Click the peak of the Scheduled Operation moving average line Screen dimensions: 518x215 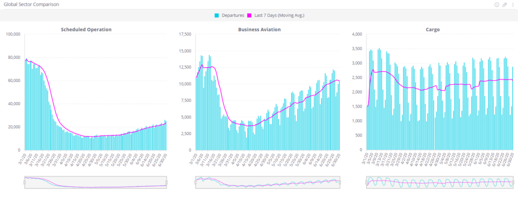pos(26,60)
